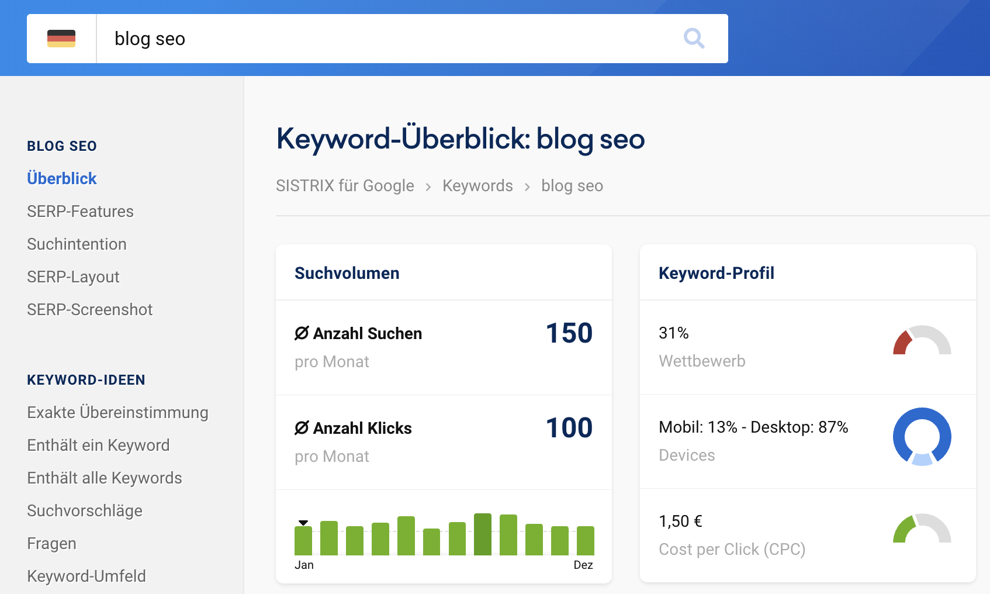Click the '31%' Wettbewerb value
The width and height of the screenshot is (990, 594).
tap(674, 333)
